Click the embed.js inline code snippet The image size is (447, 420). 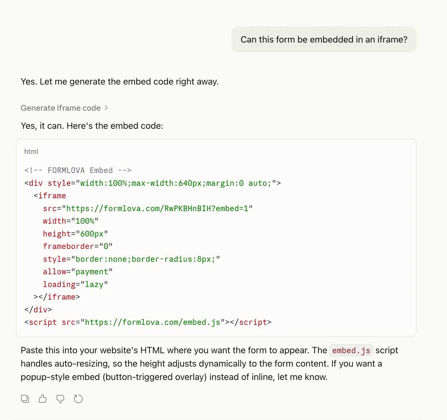pyautogui.click(x=351, y=350)
